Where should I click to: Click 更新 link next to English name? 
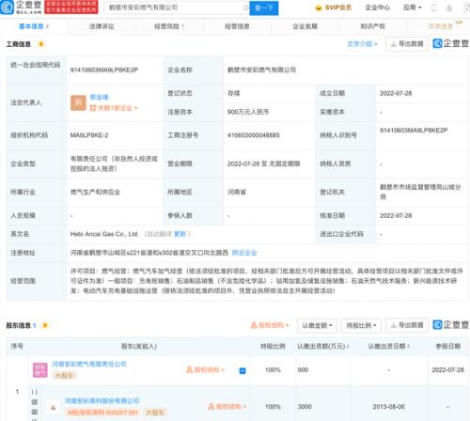pos(180,234)
